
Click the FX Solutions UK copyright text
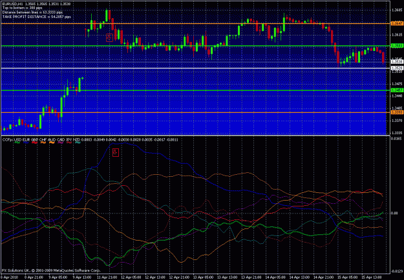(51, 271)
